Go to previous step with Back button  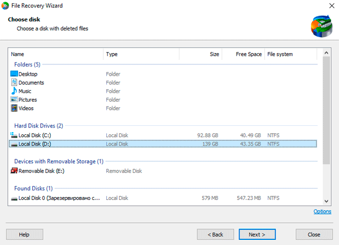coord(215,234)
